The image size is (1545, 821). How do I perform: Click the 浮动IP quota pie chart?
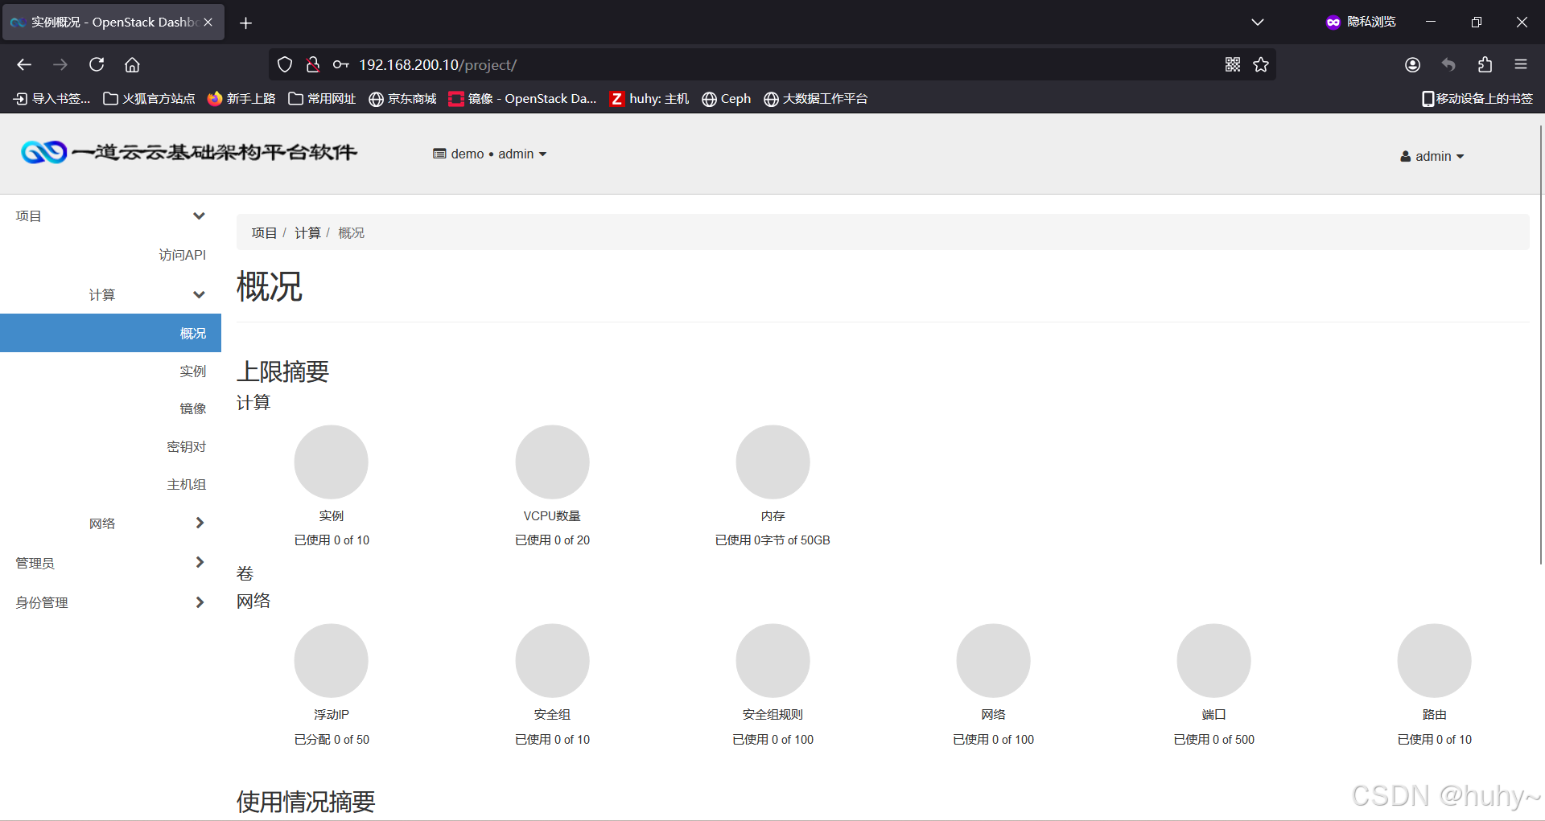331,660
